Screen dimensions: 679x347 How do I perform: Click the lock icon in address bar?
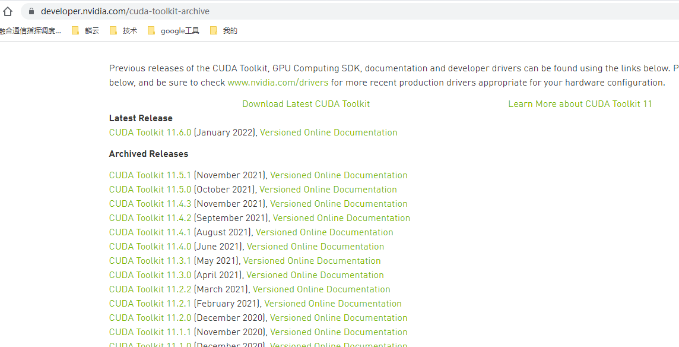click(31, 11)
